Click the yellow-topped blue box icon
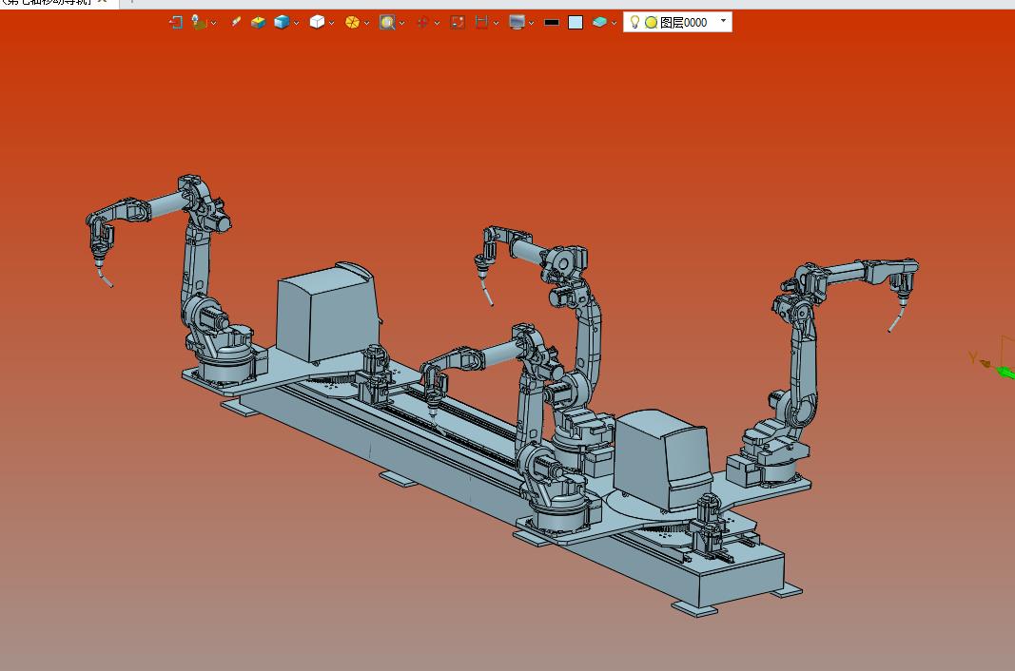This screenshot has width=1015, height=671. 258,23
